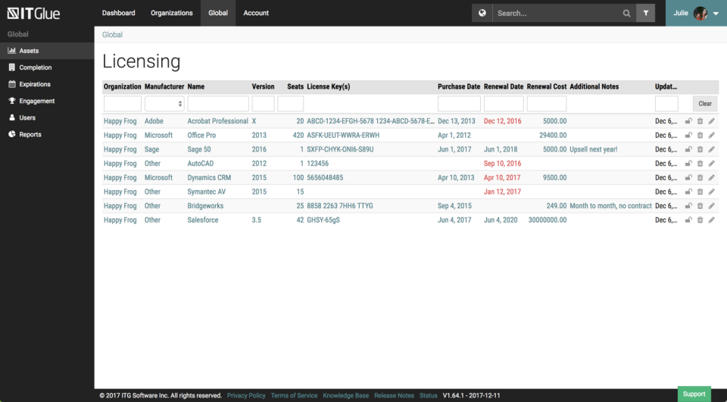Sort by the Renewal Date column header

click(x=504, y=87)
